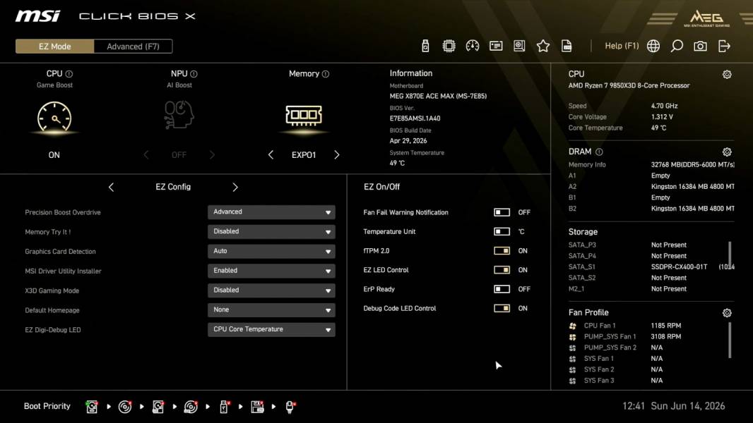The height and width of the screenshot is (423, 753).
Task: Take a screenshot with camera icon
Action: (x=700, y=46)
